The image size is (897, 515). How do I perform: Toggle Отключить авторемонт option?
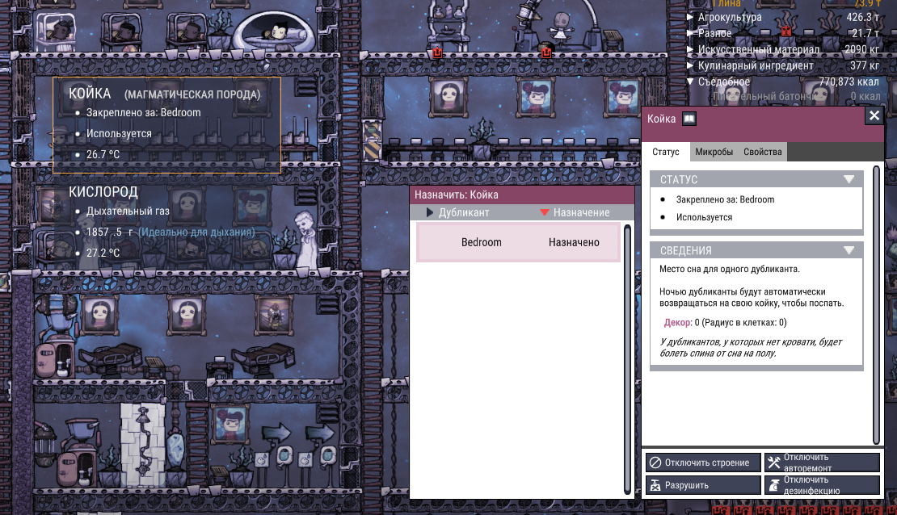(x=821, y=463)
